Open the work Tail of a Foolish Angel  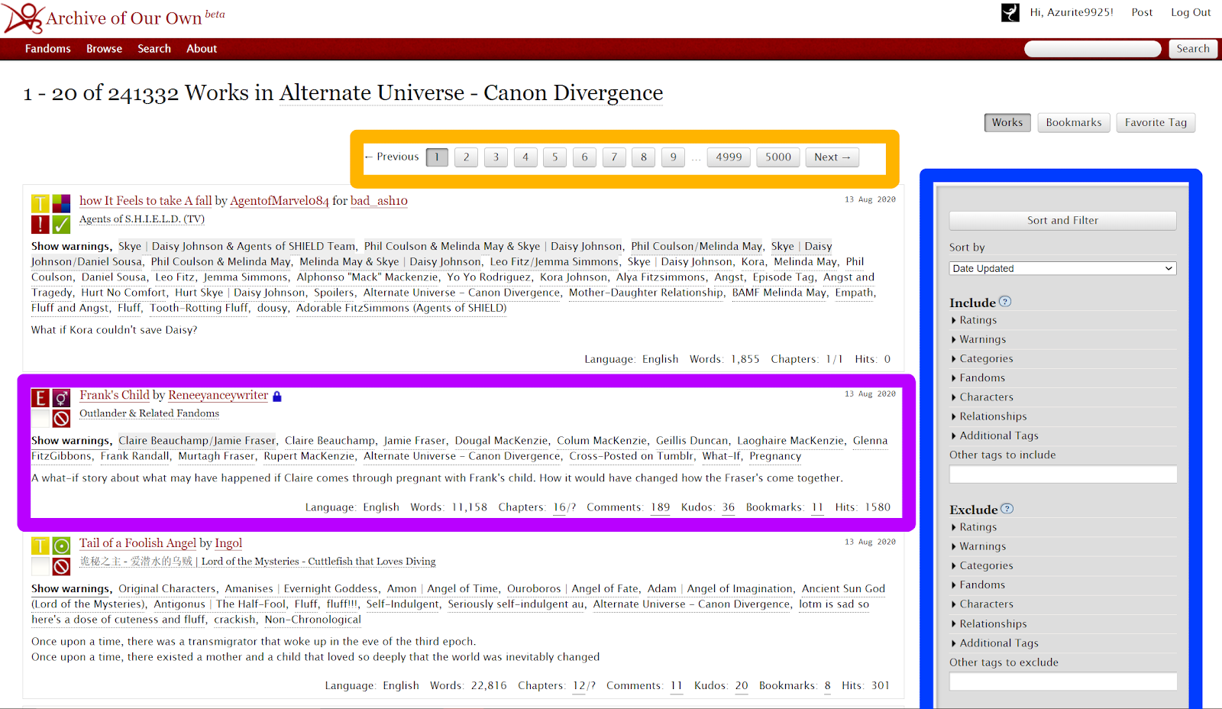coord(138,543)
